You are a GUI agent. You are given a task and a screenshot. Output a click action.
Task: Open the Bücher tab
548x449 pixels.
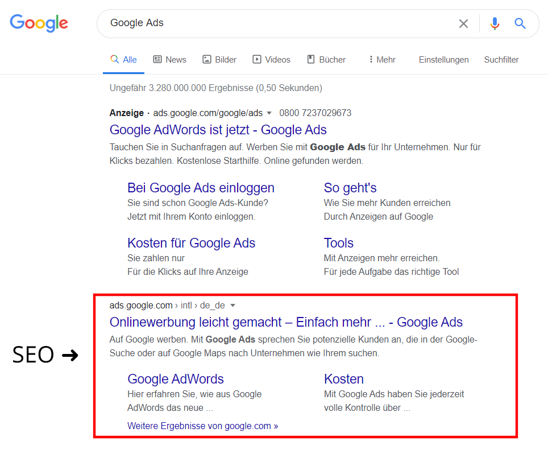326,60
